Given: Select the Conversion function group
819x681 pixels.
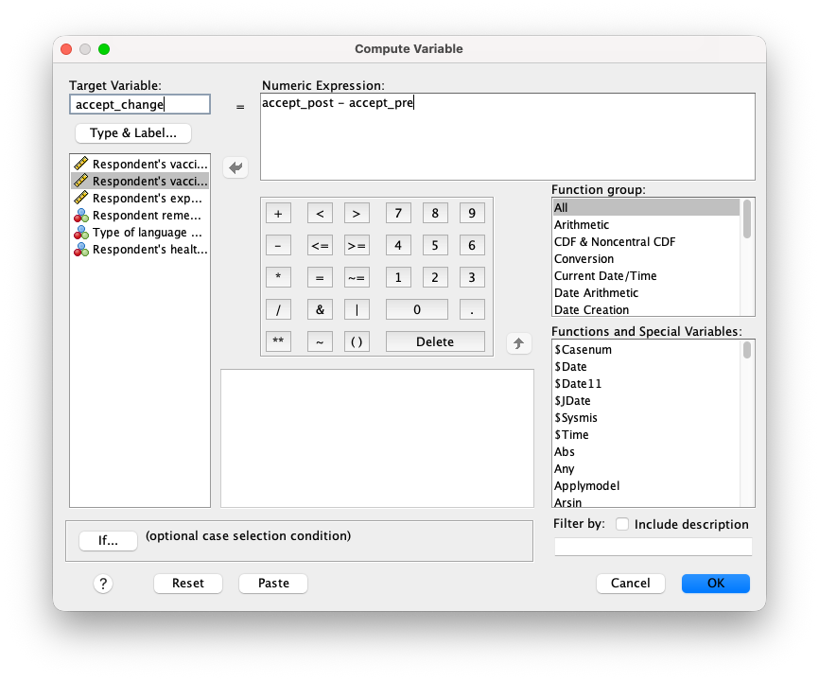Looking at the screenshot, I should point(646,258).
